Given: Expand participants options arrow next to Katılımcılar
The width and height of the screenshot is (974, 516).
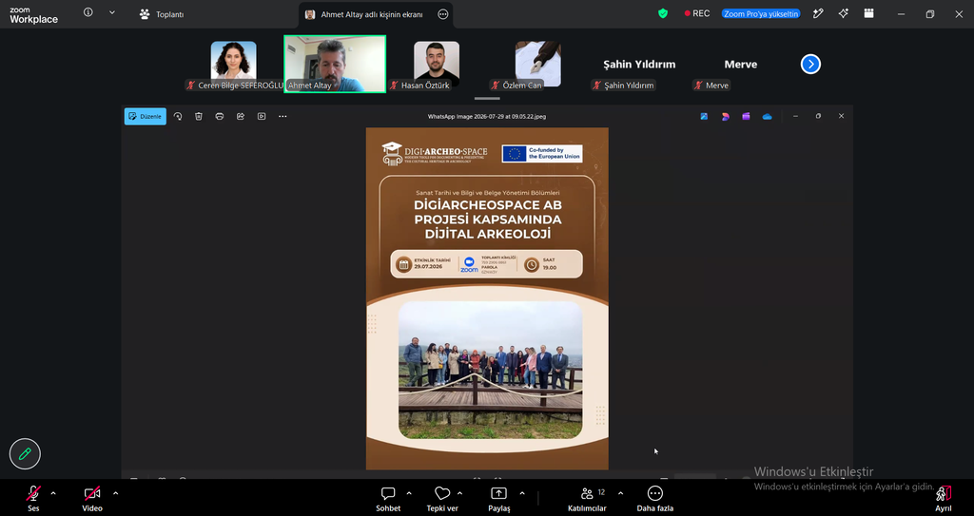Looking at the screenshot, I should pyautogui.click(x=620, y=493).
